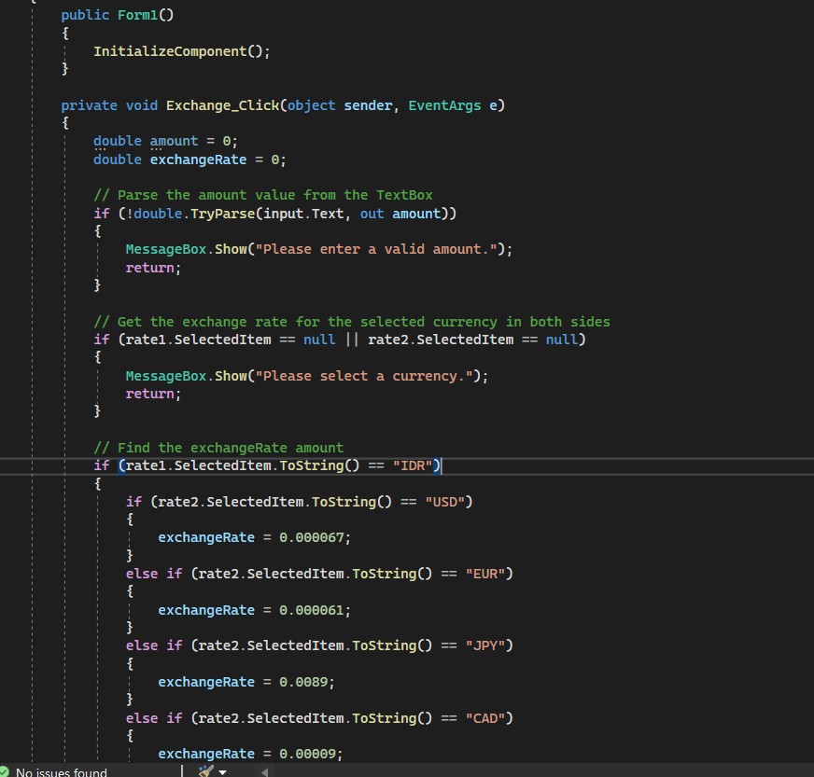This screenshot has width=814, height=777.
Task: Click the value 0.000061
Action: [312, 610]
